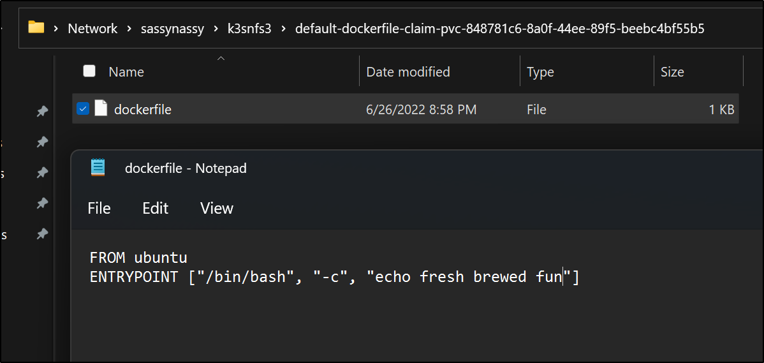Image resolution: width=764 pixels, height=363 pixels.
Task: Toggle the select-all checkbox beside Name
Action: point(89,71)
